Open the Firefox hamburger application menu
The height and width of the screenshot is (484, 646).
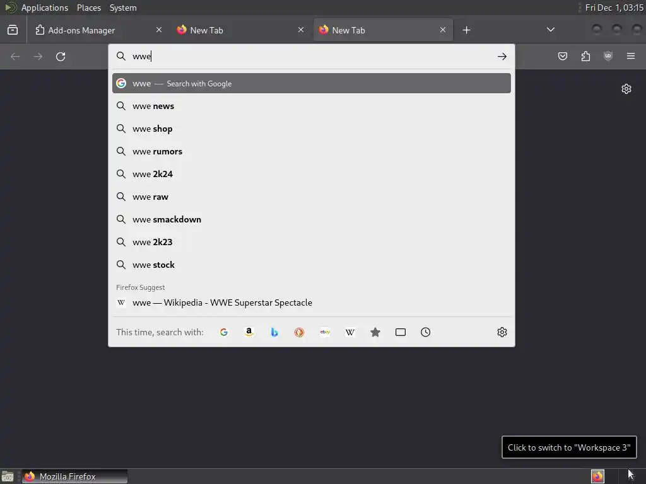click(631, 56)
